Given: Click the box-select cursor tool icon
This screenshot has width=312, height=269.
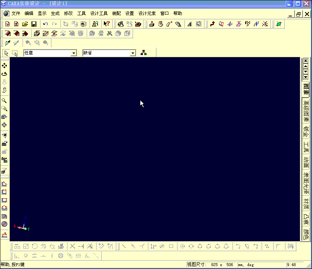Looking at the screenshot, I should [x=15, y=53].
